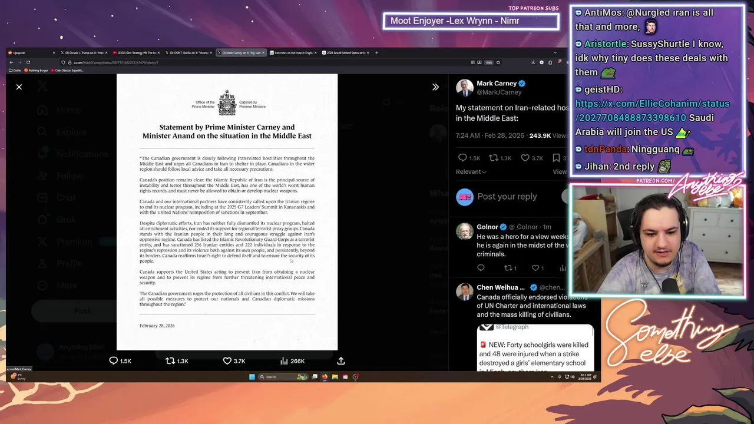Viewport: 754px width, 424px height.
Task: Switch to the Iran news on live map tab
Action: (x=293, y=52)
